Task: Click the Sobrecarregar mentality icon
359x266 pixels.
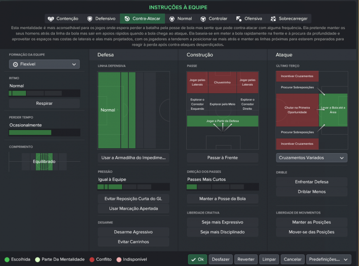Action: pyautogui.click(x=273, y=19)
